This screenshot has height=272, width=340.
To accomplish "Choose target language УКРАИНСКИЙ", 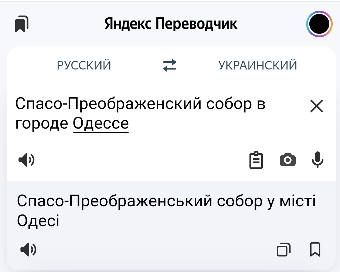I will pyautogui.click(x=258, y=65).
